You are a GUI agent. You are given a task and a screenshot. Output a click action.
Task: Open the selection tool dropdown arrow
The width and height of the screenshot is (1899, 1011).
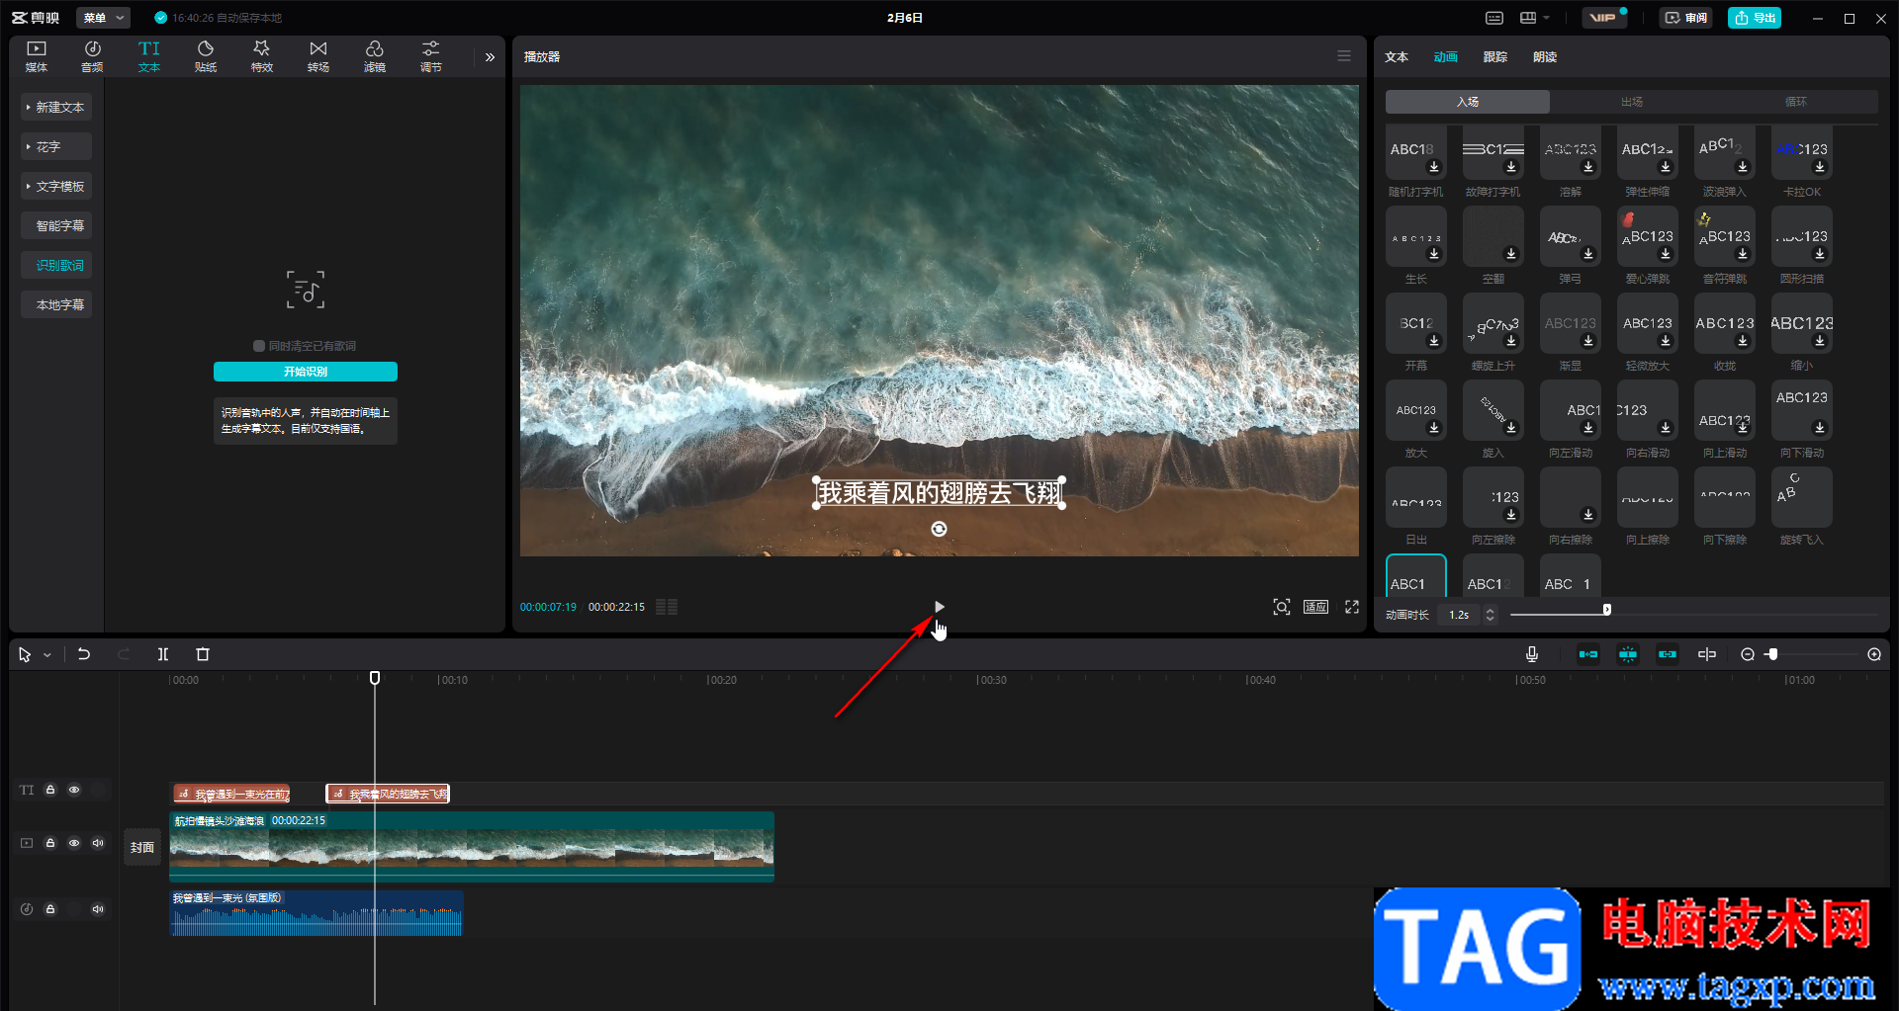(x=46, y=655)
